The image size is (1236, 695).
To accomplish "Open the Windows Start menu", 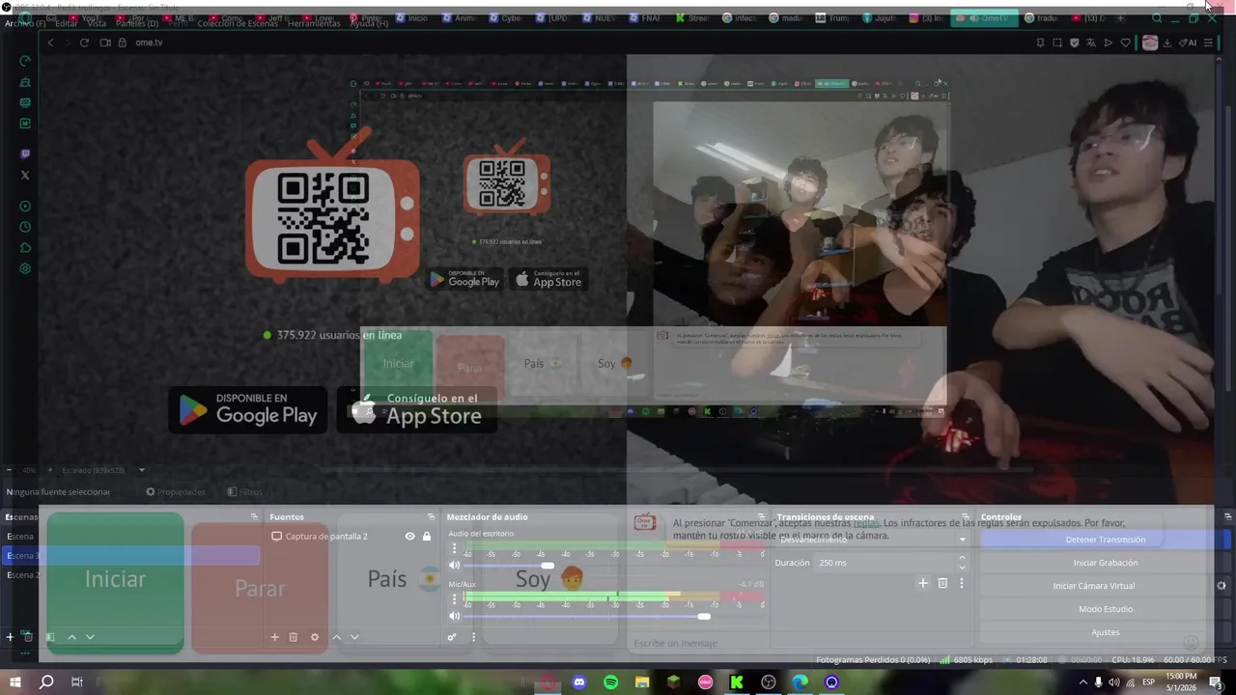I will coord(14,682).
